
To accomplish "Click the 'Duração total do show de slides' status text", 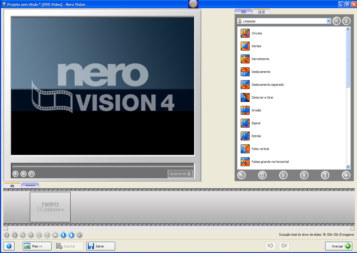I will tap(317, 235).
